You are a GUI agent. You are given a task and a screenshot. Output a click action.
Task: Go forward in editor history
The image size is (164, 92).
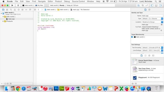pos(42,10)
